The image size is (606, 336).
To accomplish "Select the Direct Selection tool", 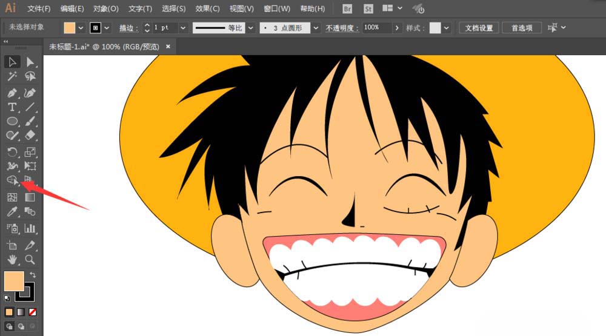I will (x=30, y=62).
